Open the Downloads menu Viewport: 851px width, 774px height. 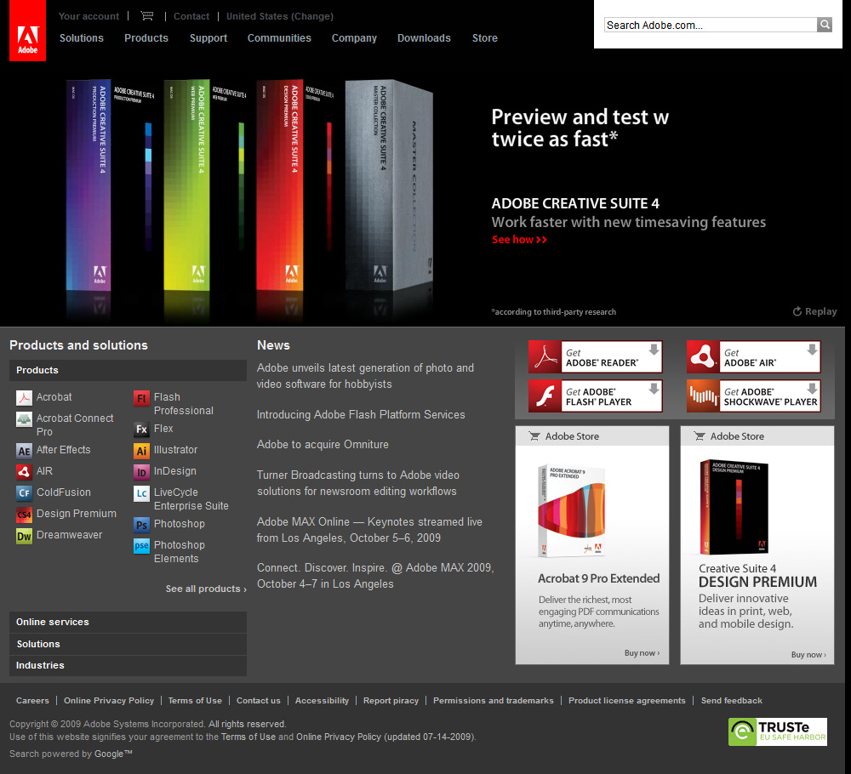(424, 38)
